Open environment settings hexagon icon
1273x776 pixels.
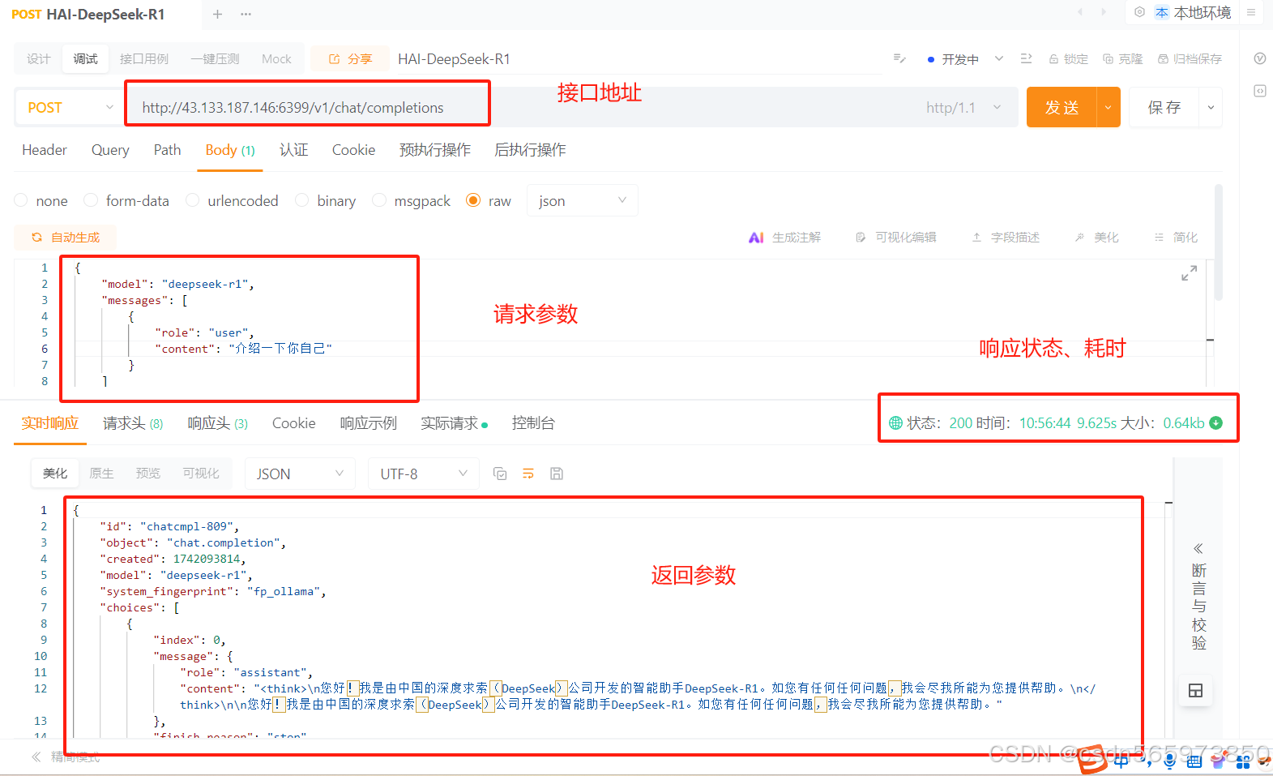1139,12
